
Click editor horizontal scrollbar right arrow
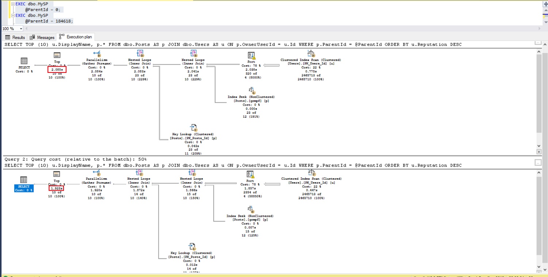point(540,28)
